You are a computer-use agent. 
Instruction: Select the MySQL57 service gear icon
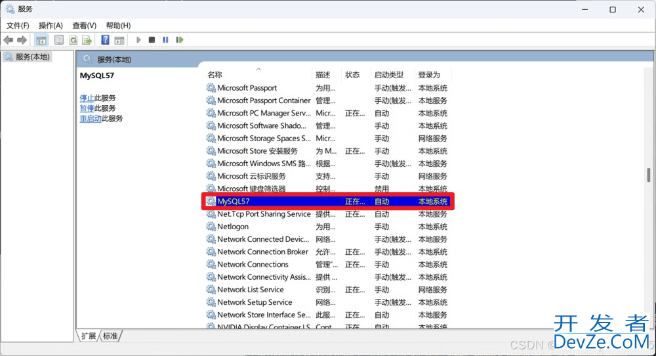coord(211,202)
